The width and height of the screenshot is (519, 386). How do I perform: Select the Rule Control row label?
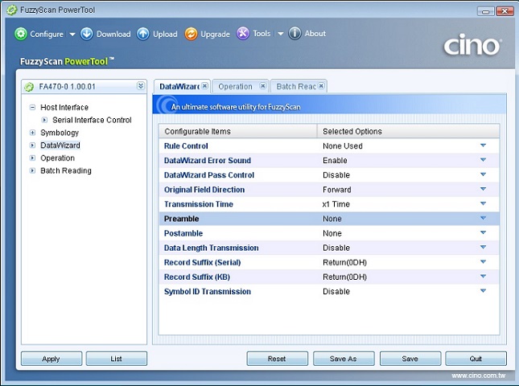point(186,146)
